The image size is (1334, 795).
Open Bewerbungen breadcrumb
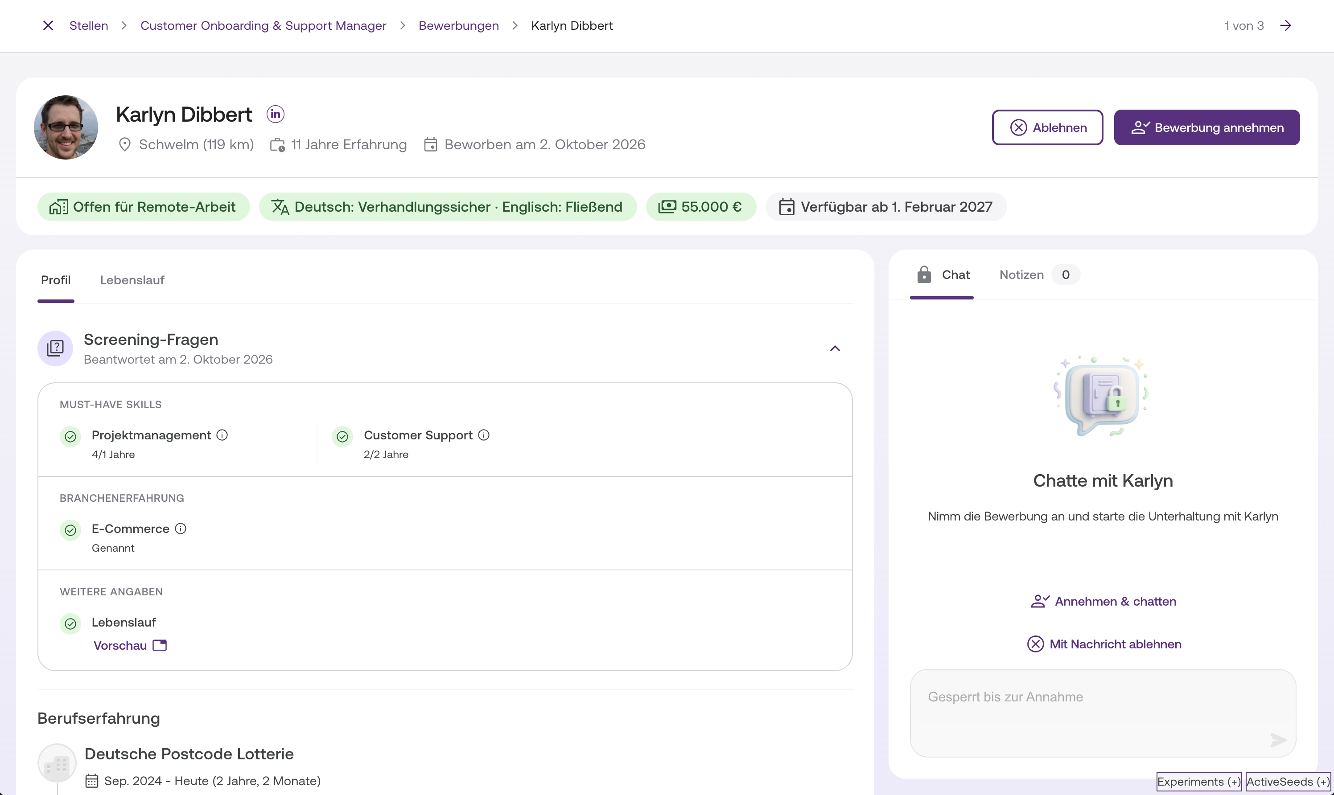[x=459, y=26]
